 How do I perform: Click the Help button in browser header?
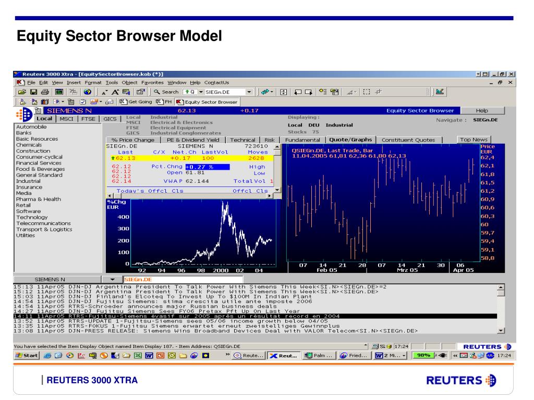tap(482, 110)
